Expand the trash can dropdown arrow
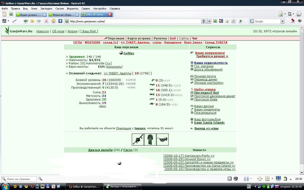304x190 pixels. pos(293,14)
